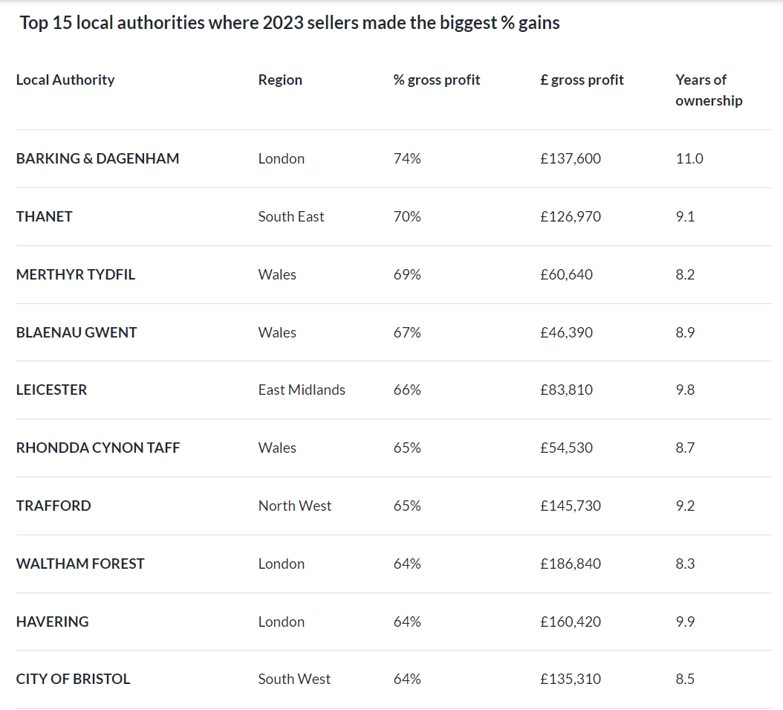
Task: Click TRAFFORD in the authority column
Action: [x=53, y=506]
